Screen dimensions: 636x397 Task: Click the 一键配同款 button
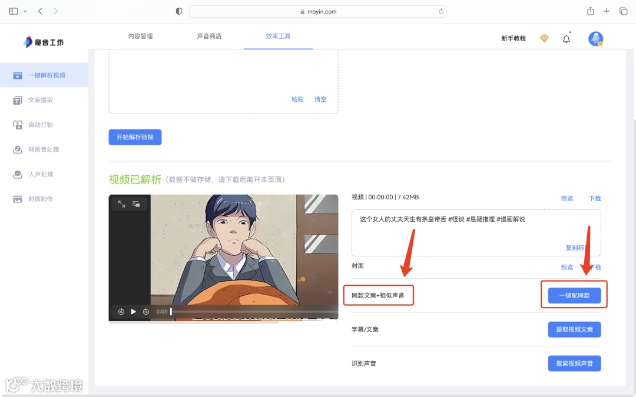[574, 295]
